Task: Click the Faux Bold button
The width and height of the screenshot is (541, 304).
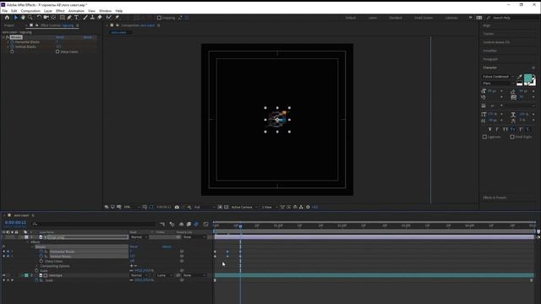Action: 489,129
